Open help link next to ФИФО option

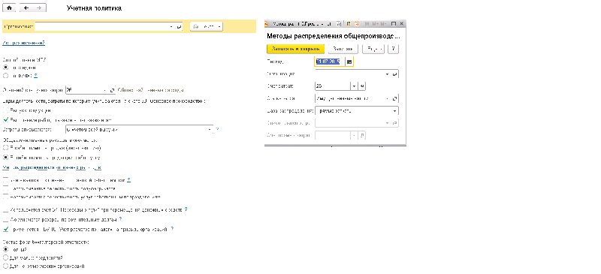35,76
